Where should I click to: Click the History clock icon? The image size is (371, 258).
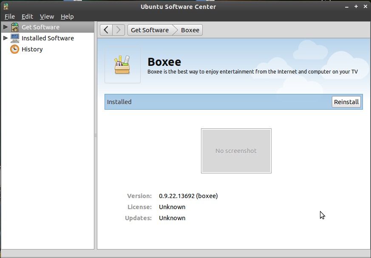(x=15, y=49)
